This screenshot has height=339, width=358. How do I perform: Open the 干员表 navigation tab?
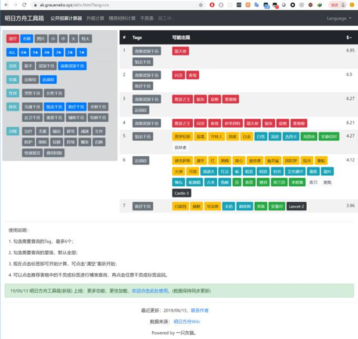[146, 19]
